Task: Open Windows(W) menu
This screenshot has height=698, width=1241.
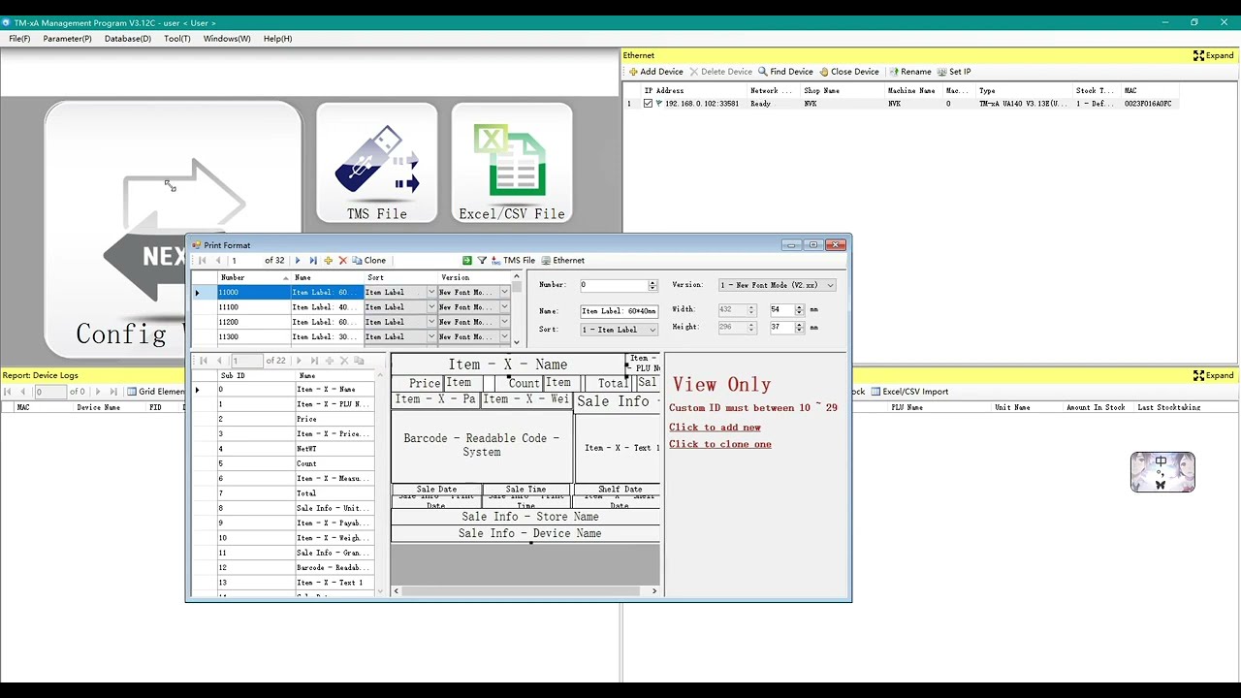Action: (x=227, y=39)
